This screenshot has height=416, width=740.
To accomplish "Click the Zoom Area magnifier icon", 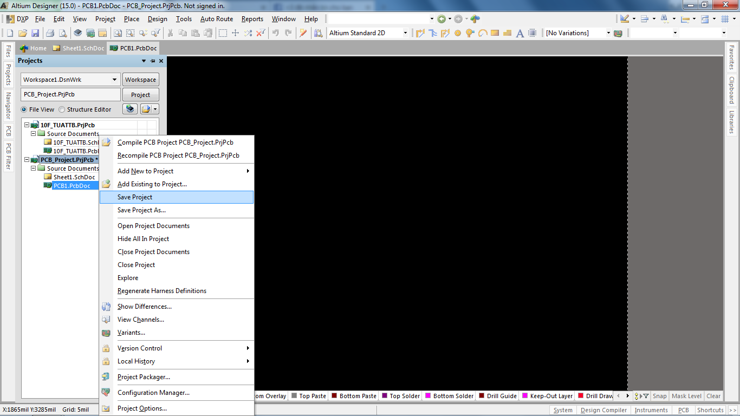I will [x=131, y=33].
